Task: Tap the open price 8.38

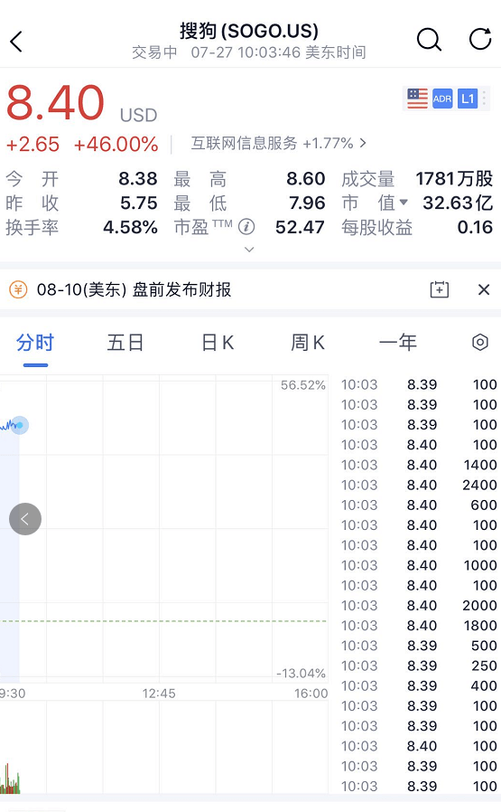Action: [x=137, y=179]
